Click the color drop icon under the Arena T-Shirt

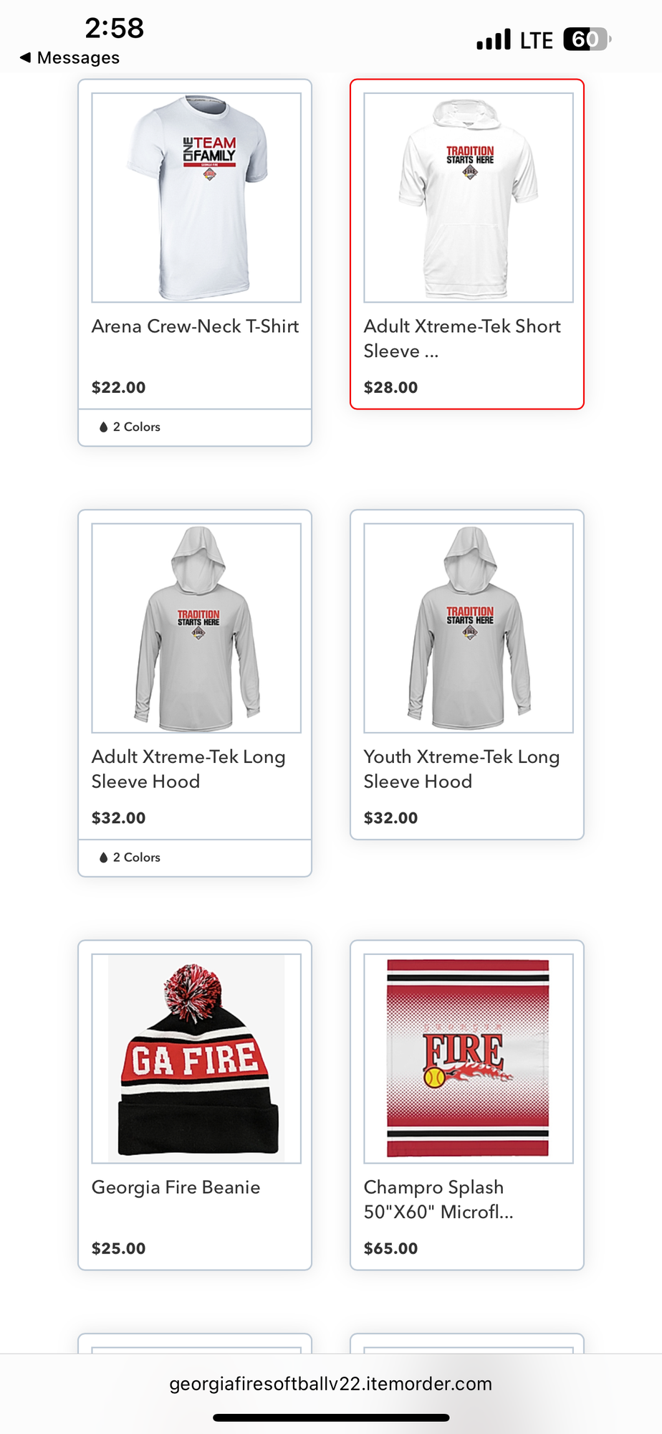point(104,427)
